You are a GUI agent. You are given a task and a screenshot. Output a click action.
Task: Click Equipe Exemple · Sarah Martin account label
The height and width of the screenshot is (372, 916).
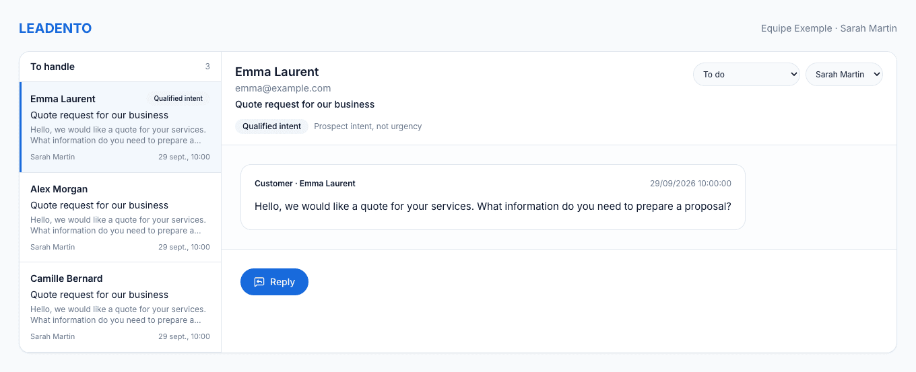(829, 28)
